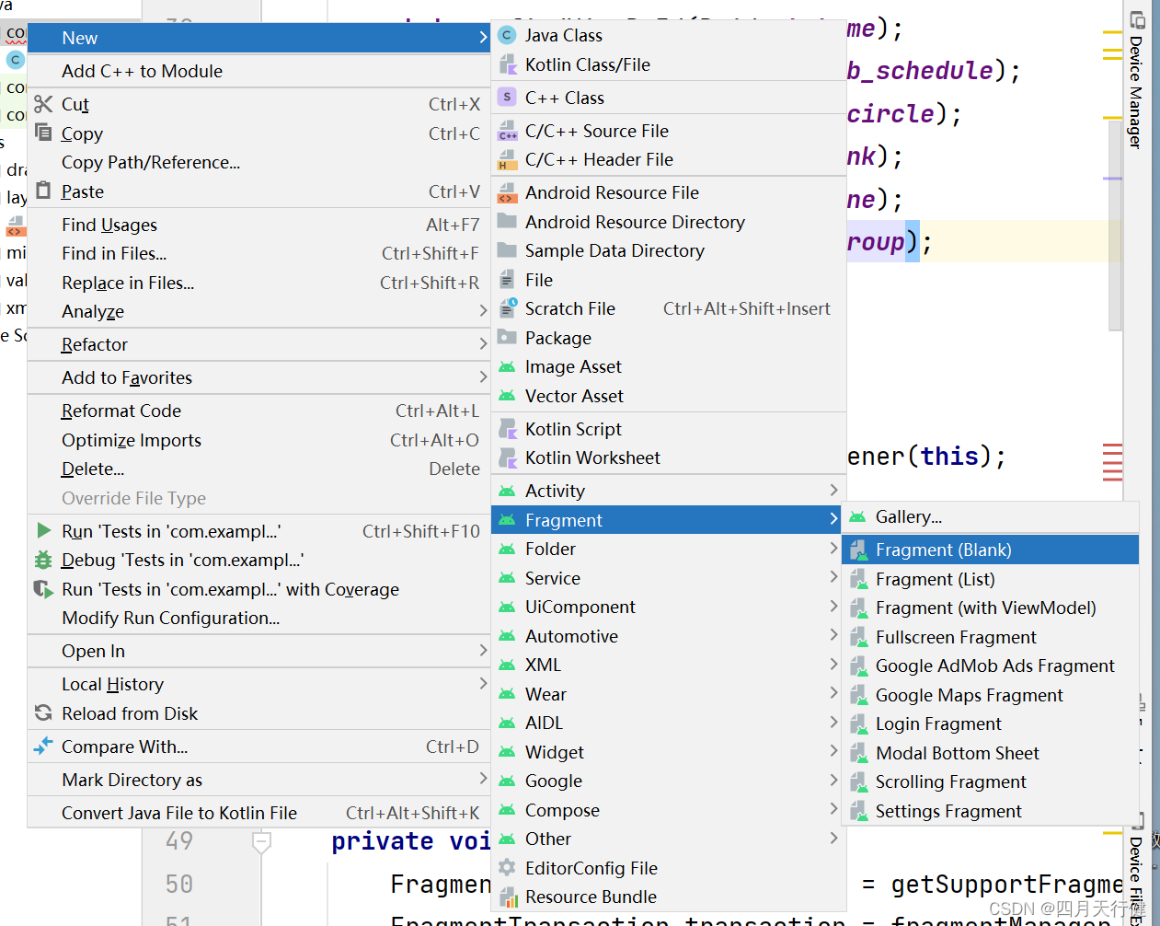
Task: Select Settings Fragment template
Action: click(990, 811)
